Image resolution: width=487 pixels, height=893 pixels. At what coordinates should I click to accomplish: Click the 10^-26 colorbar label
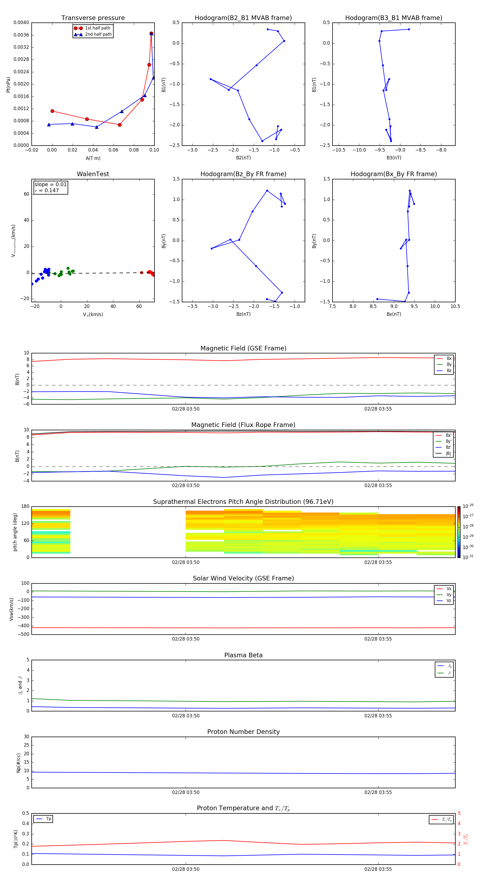coord(468,506)
